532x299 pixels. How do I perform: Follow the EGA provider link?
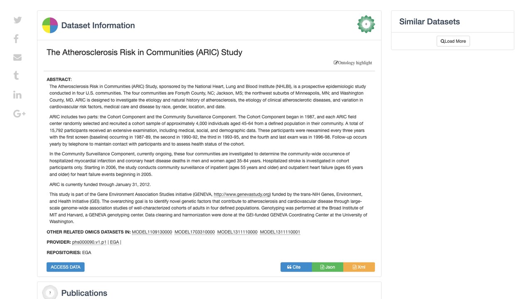tap(114, 242)
